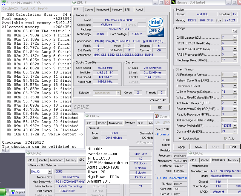The width and height of the screenshot is (241, 196).
Task: Click the Bus Speed 474.0 MHz value
Action: (105, 77)
